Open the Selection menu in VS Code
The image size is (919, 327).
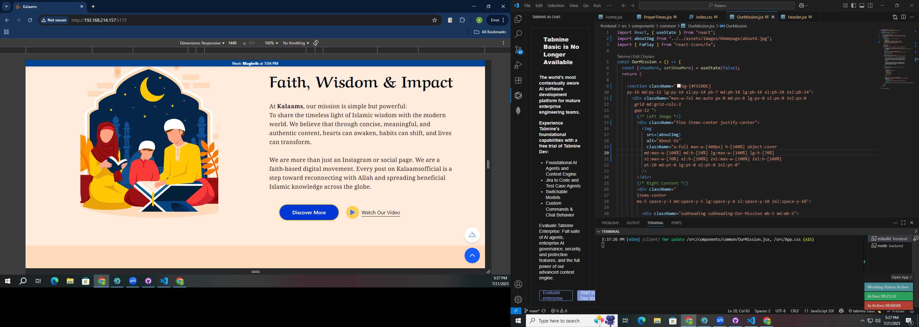(556, 5)
